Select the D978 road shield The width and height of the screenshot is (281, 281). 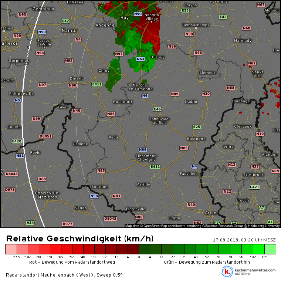(x=10, y=190)
